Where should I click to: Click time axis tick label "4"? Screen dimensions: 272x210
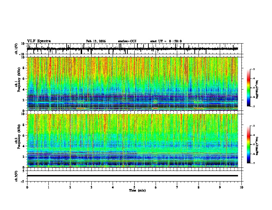(x=113, y=187)
